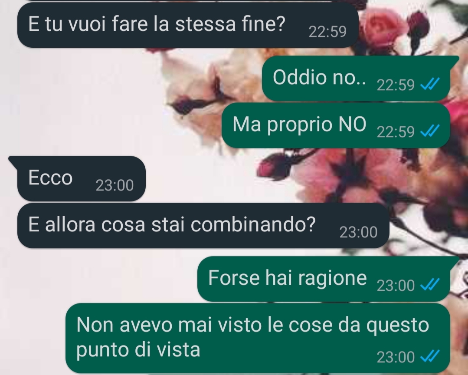Tap blue ticks on 'punto di vista' message
Screen dimensions: 468x375
[x=430, y=356]
